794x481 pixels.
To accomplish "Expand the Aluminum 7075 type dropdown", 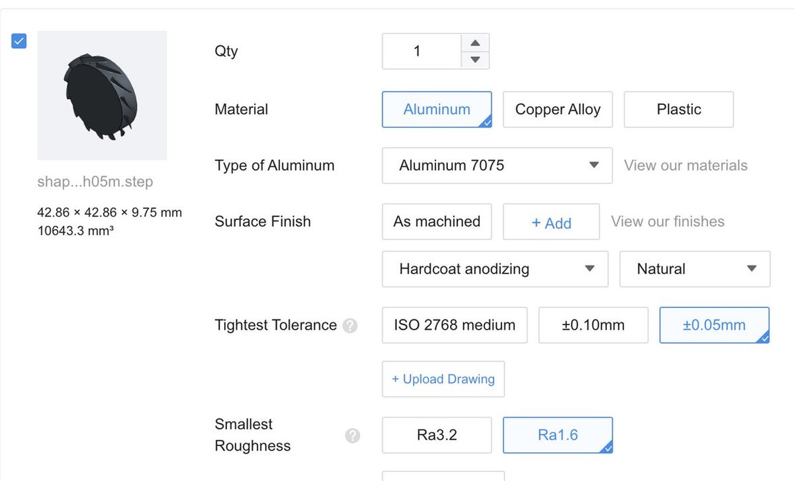I will 497,166.
